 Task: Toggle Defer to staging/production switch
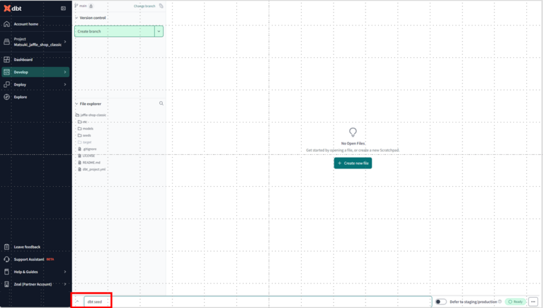(x=440, y=302)
